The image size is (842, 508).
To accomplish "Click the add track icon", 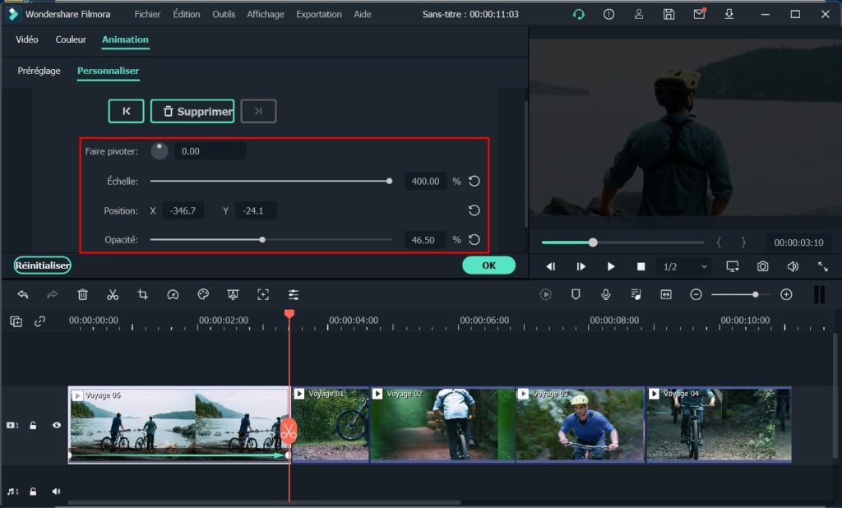I will (16, 321).
